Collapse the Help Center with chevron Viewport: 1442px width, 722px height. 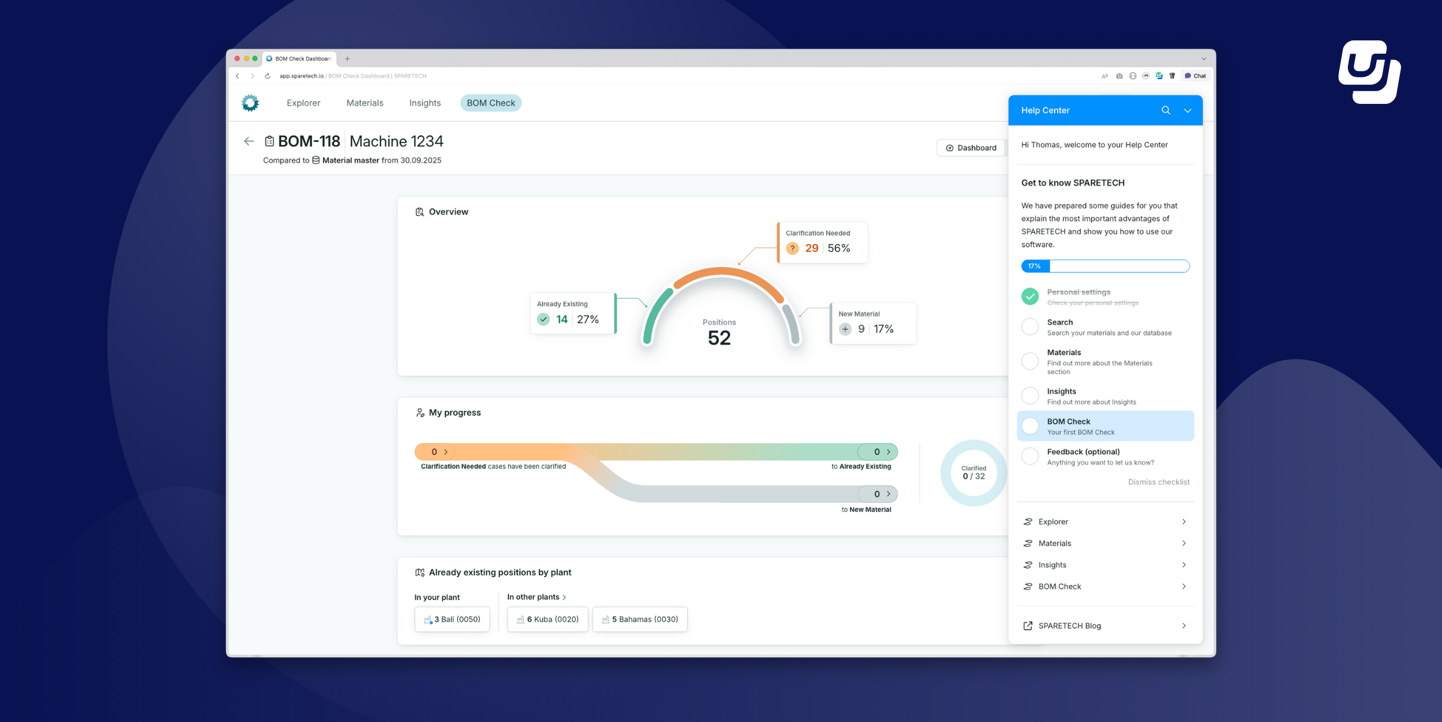pos(1188,111)
